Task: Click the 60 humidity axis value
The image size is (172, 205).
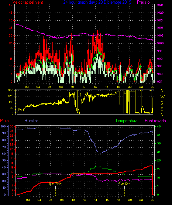Action: (4, 154)
